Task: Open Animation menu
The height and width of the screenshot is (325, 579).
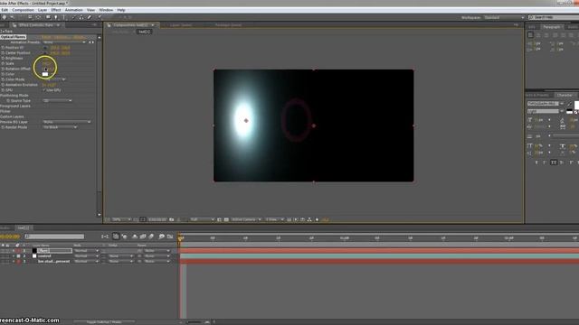Action: pos(74,10)
